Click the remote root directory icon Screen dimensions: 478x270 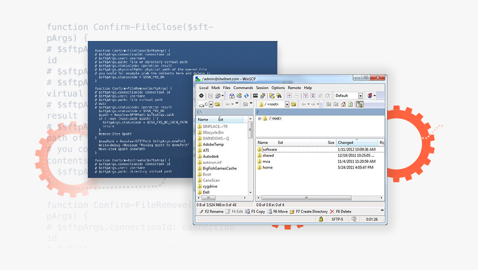point(336,104)
